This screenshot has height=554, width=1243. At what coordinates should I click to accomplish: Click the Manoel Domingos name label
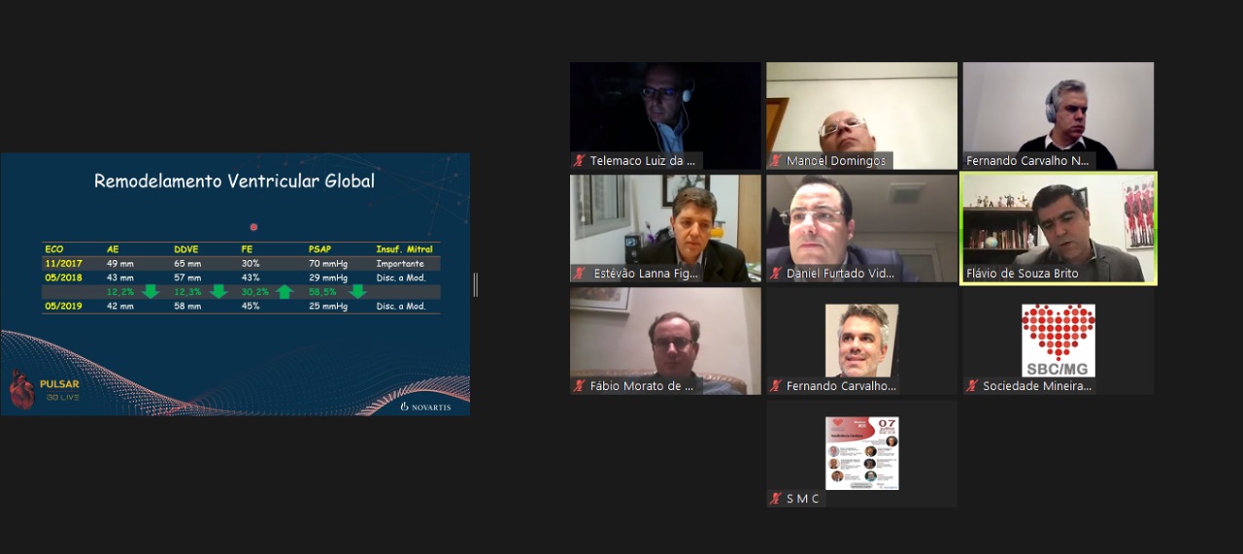click(x=836, y=161)
